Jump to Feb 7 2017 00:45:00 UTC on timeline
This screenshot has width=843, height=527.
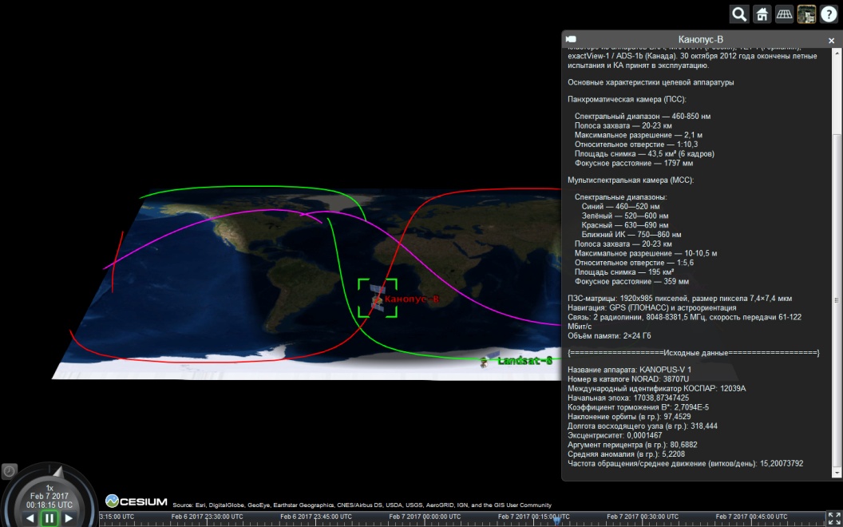point(752,517)
